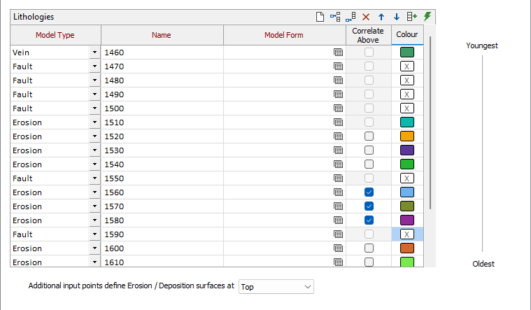Open Model Form editor for row 1480
Screen dimensions: 531x310
338,80
